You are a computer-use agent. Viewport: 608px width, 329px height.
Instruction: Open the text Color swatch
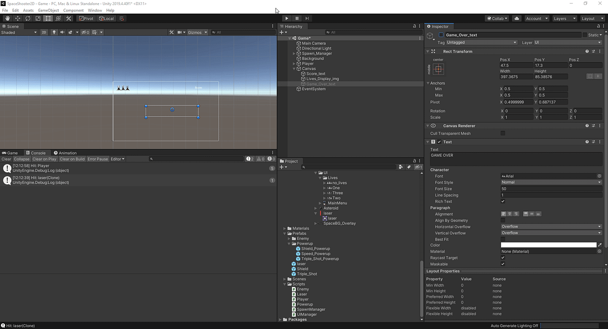click(549, 245)
